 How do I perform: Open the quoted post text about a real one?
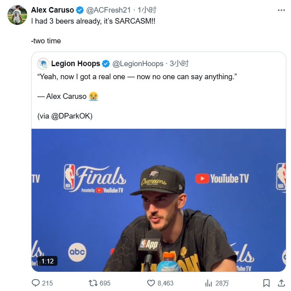point(136,77)
